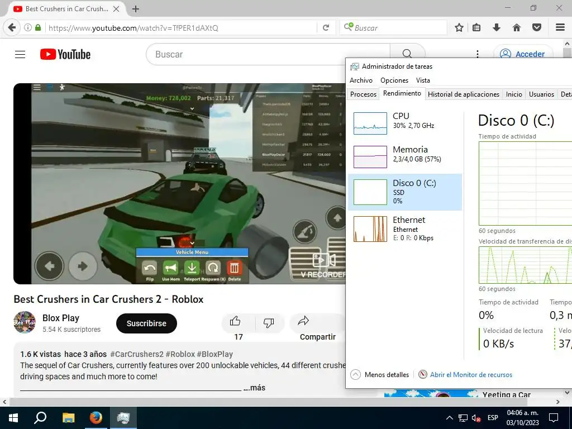The width and height of the screenshot is (572, 429).
Task: Collapse Task Manager with Menos detalles
Action: coord(380,375)
